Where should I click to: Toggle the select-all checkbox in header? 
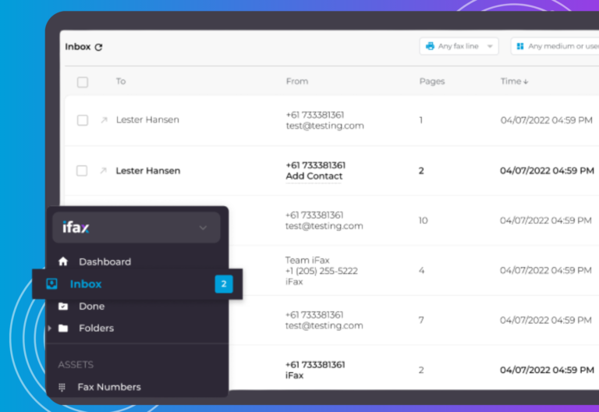(x=83, y=82)
